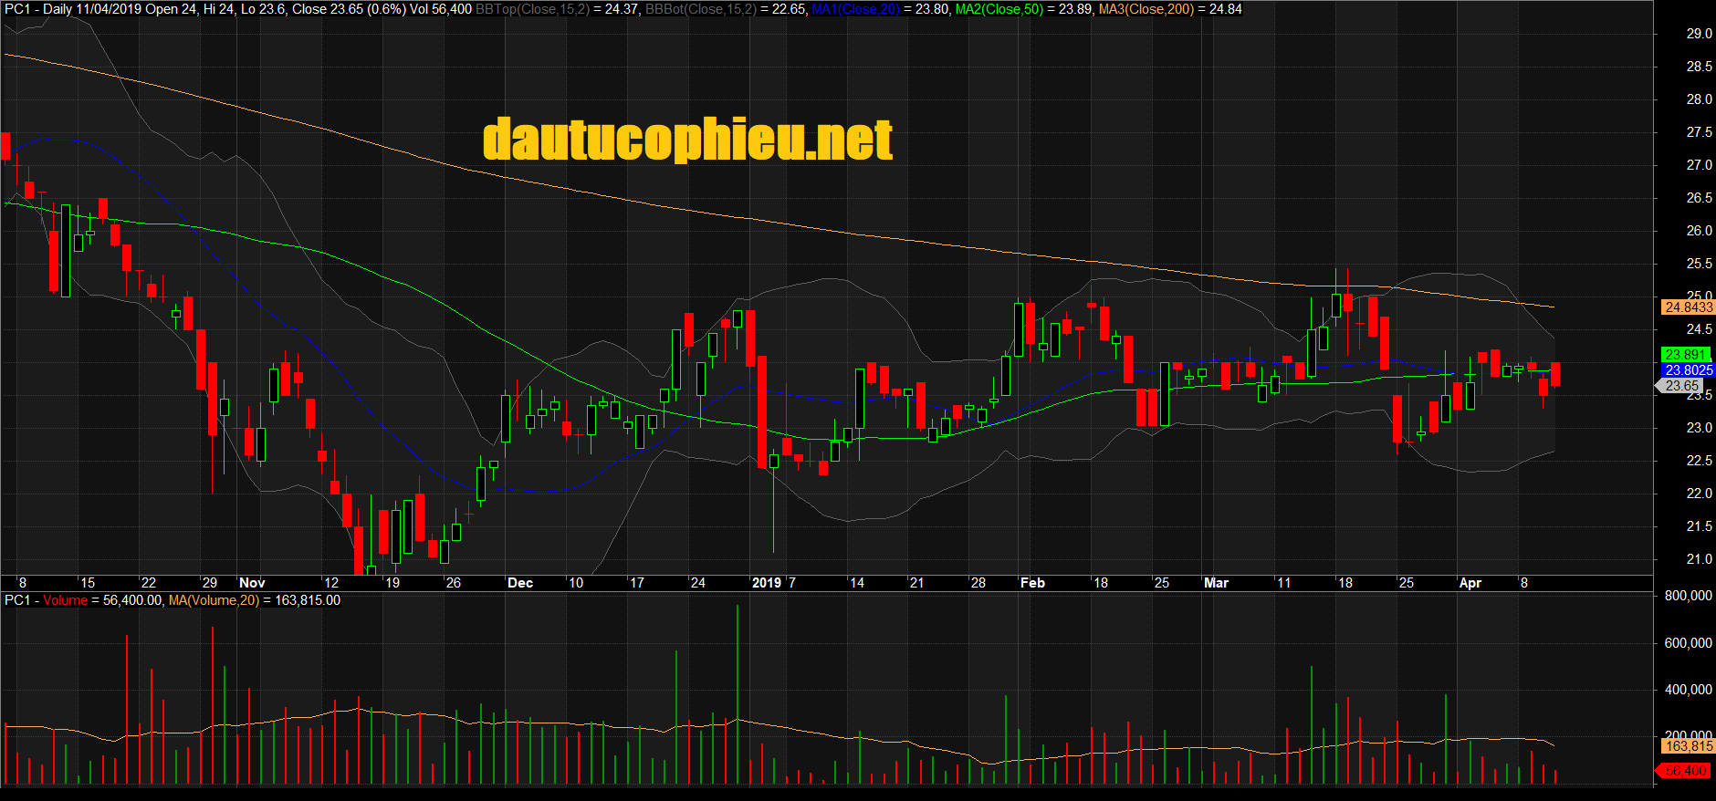
Task: Click the 800,000 volume axis label
Action: [x=1688, y=596]
